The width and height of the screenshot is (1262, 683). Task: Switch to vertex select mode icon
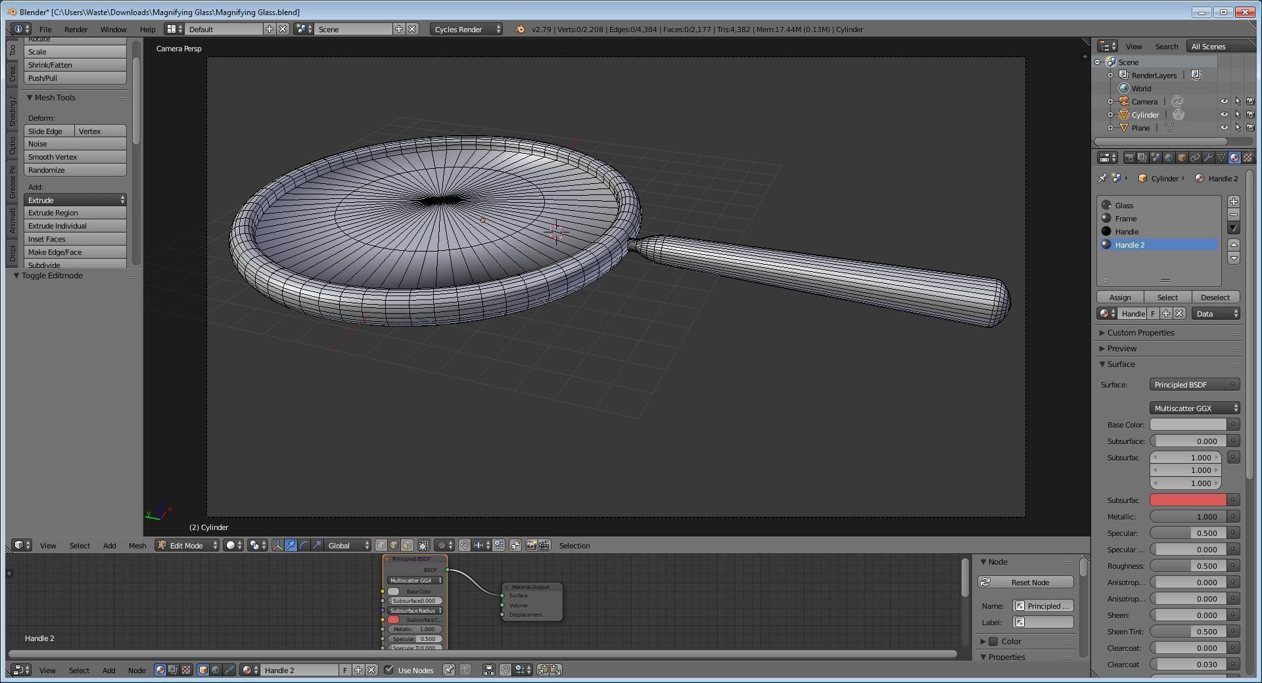pos(381,546)
